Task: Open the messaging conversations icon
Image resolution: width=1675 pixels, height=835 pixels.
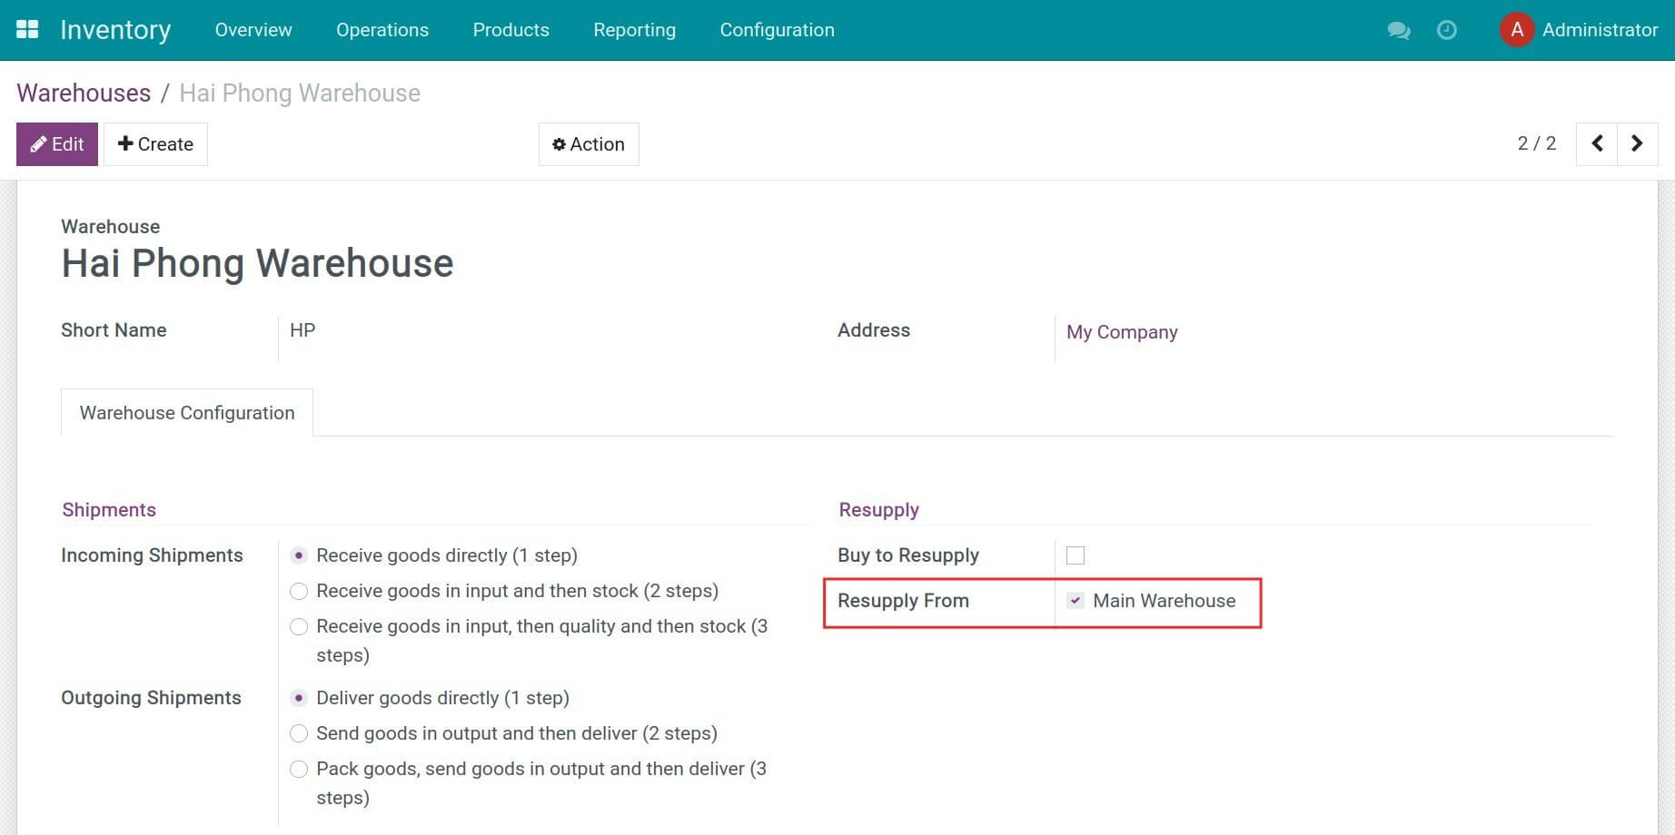Action: pos(1398,30)
